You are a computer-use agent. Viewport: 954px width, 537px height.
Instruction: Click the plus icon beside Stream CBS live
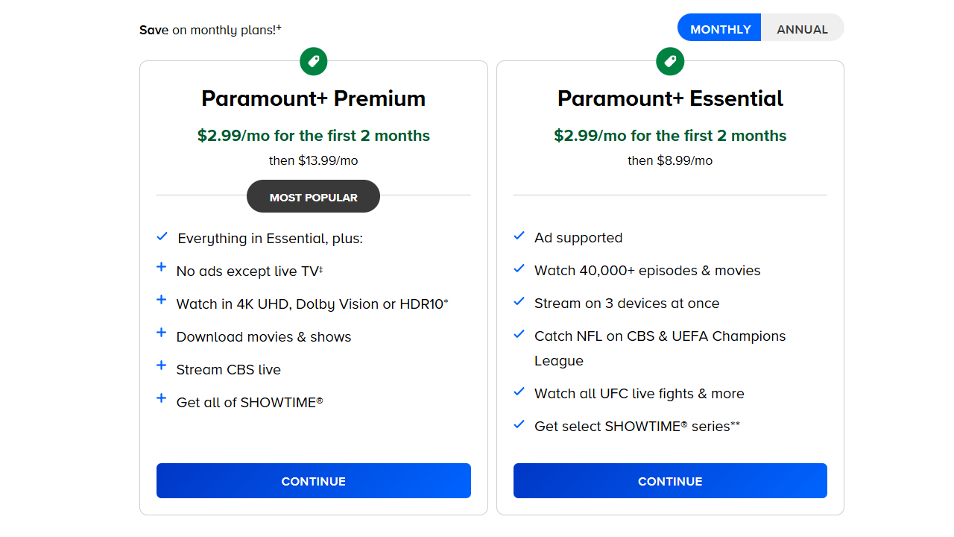[x=161, y=365]
